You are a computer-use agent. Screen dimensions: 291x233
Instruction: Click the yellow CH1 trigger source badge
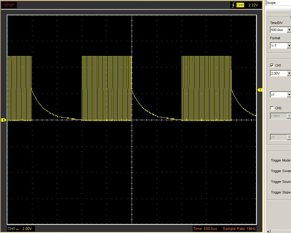240,5
